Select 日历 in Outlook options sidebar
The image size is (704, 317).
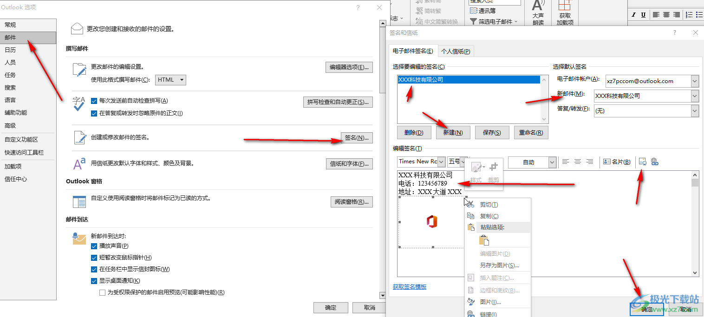pyautogui.click(x=28, y=50)
